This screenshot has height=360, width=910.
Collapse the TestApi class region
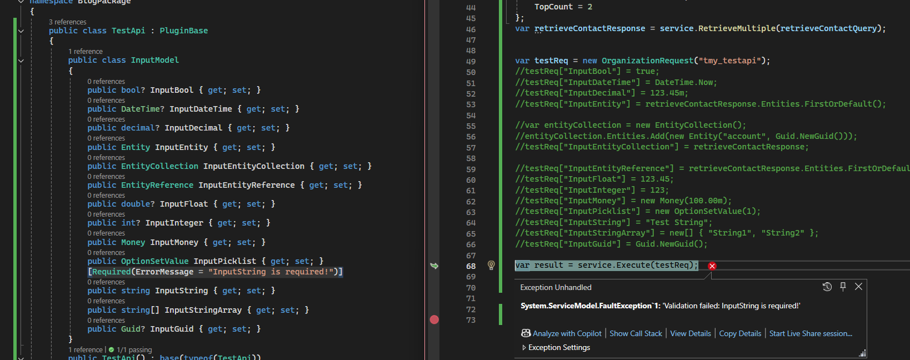(x=21, y=31)
